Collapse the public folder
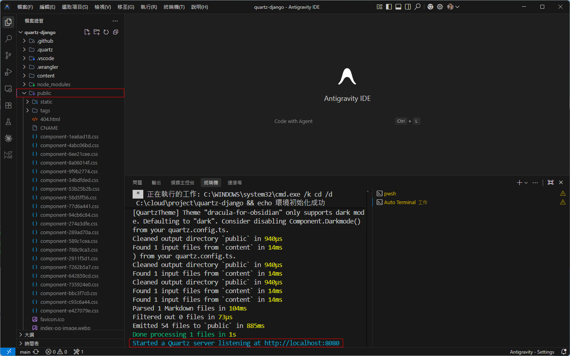This screenshot has height=356, width=570. pyautogui.click(x=70, y=93)
